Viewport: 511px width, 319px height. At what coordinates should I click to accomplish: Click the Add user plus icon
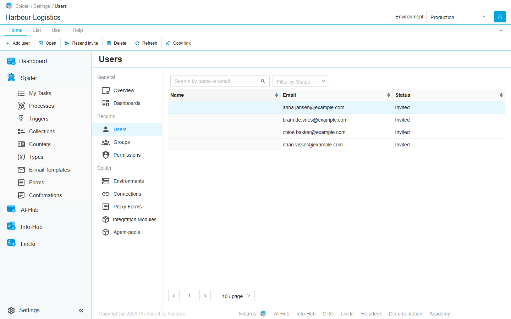[8, 43]
